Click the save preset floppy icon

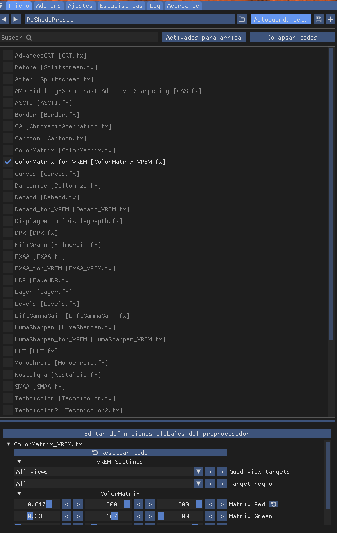(319, 20)
